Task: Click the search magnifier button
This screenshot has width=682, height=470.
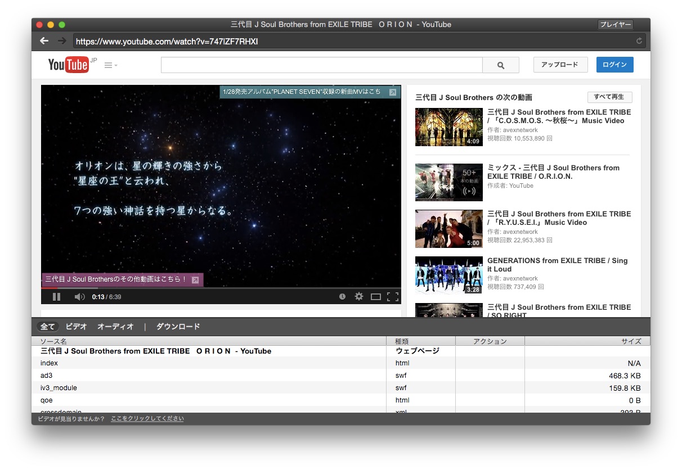Action: click(x=501, y=65)
